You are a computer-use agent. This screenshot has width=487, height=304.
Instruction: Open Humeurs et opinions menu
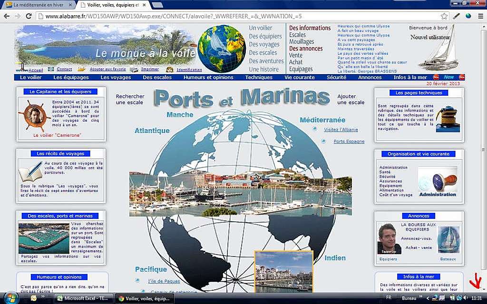208,77
